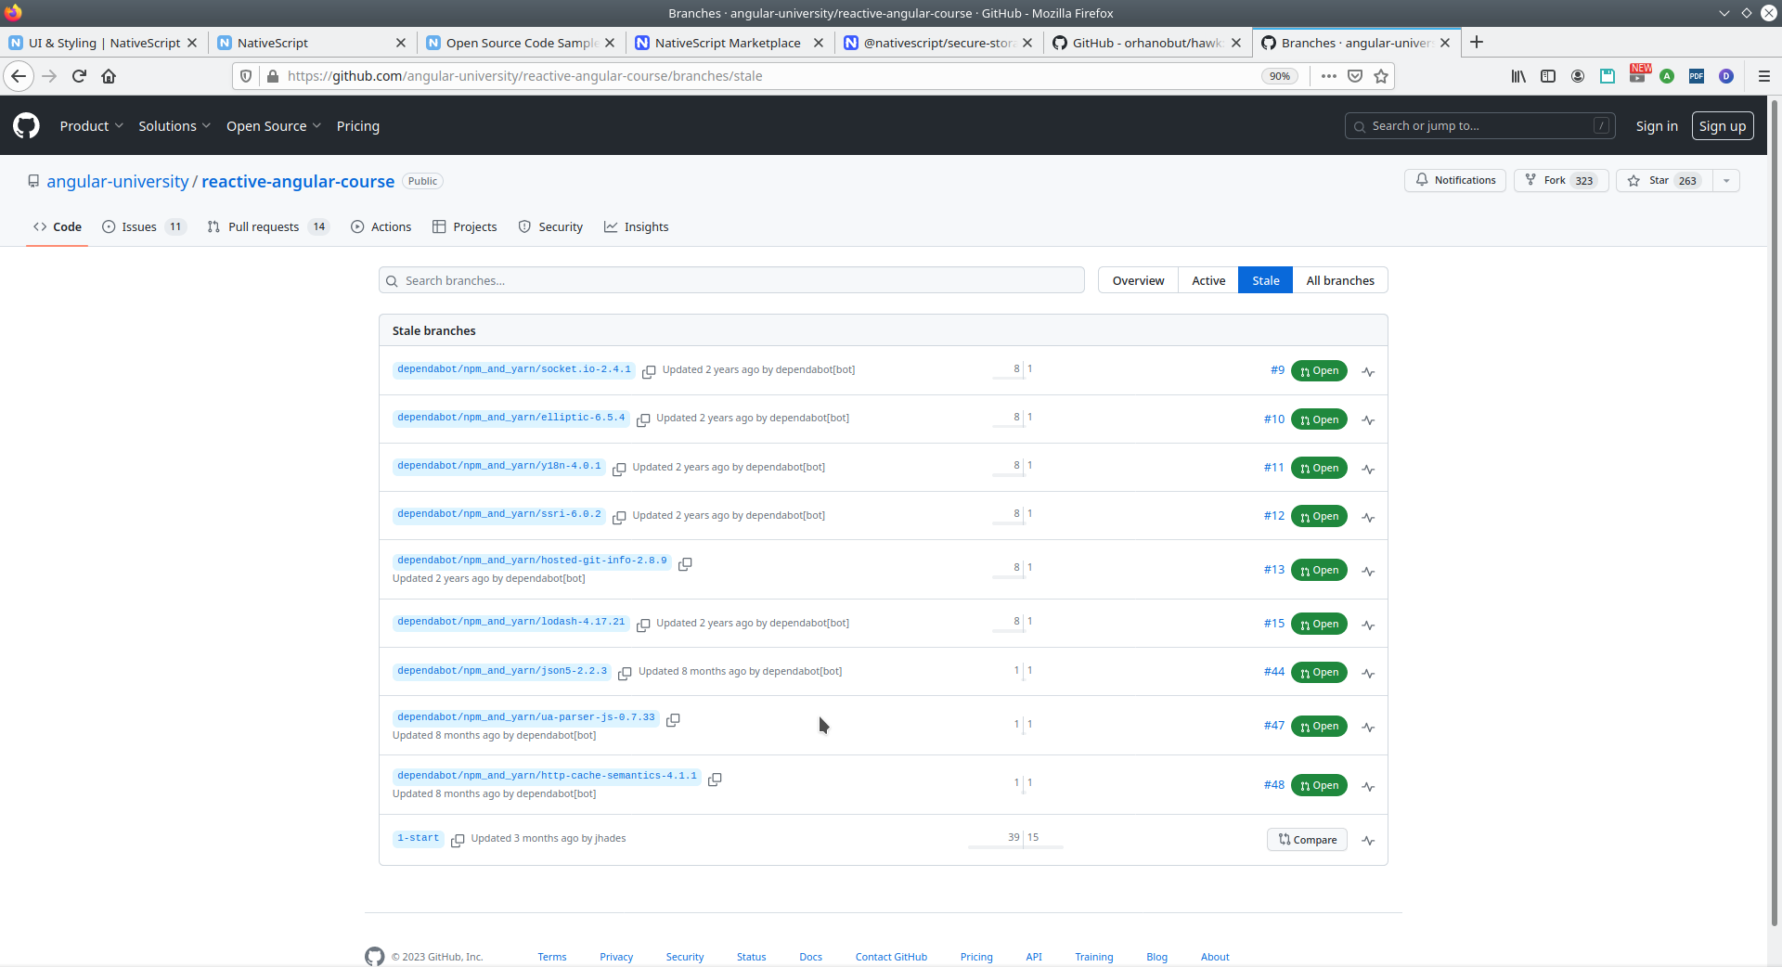Image resolution: width=1782 pixels, height=967 pixels.
Task: Reload the current page in Firefox
Action: click(79, 76)
